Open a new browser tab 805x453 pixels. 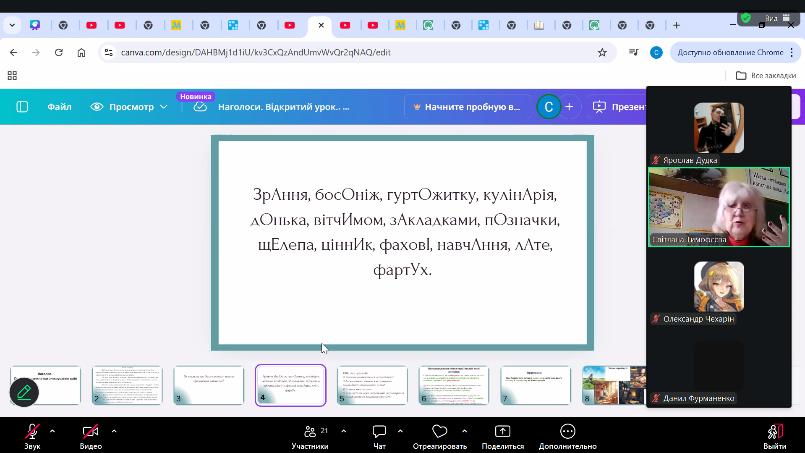[x=676, y=26]
